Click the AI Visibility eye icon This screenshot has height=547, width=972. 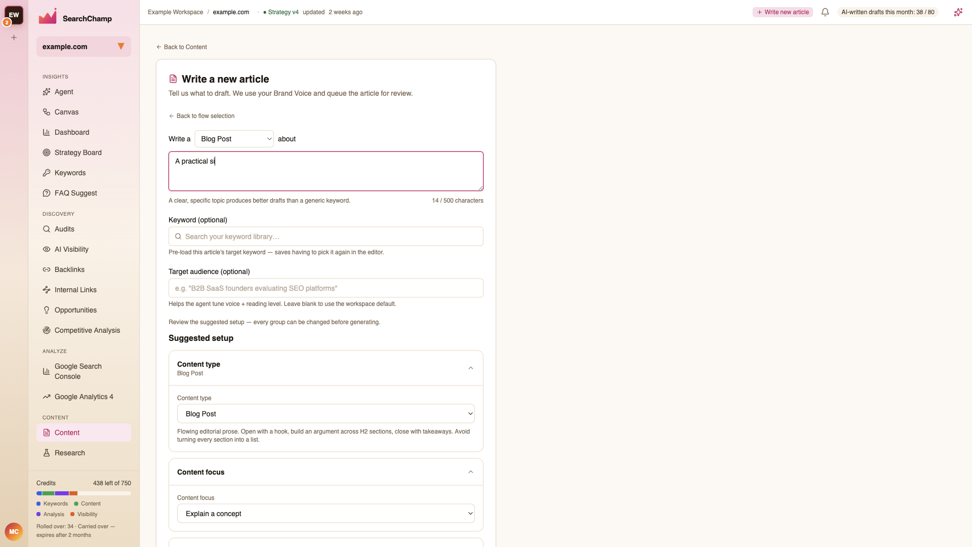(x=47, y=249)
